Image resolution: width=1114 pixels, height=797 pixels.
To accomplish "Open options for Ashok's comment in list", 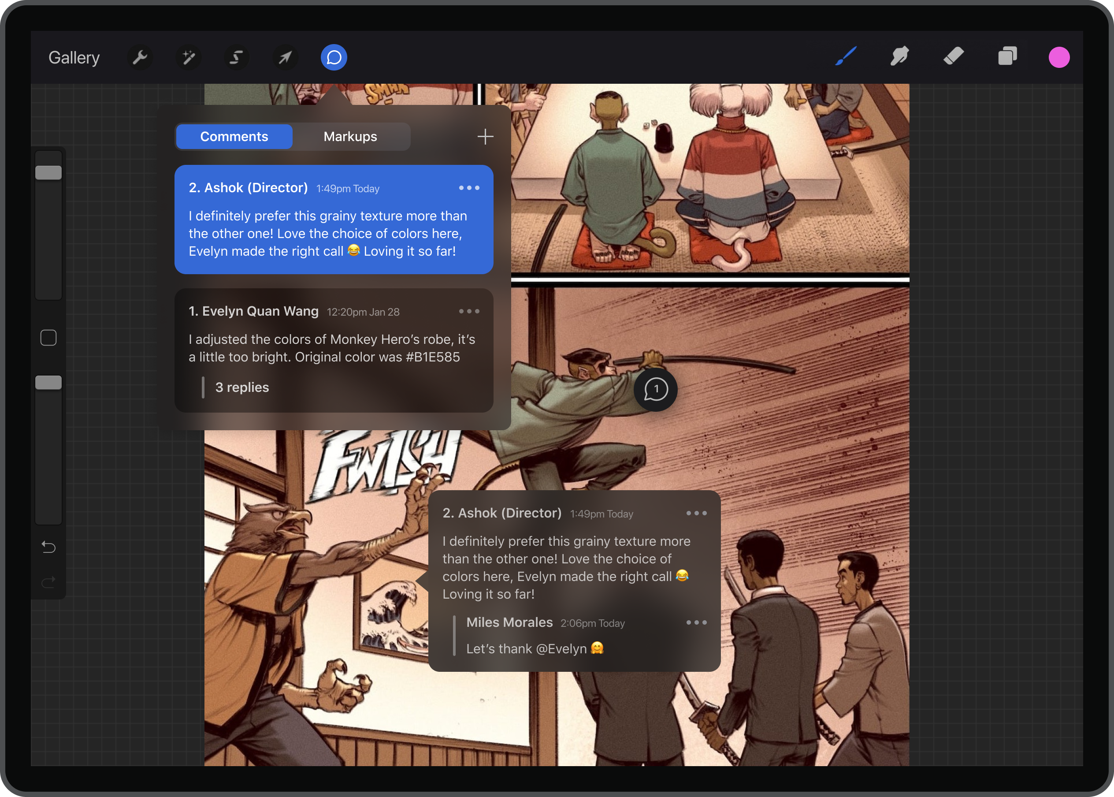I will [469, 188].
